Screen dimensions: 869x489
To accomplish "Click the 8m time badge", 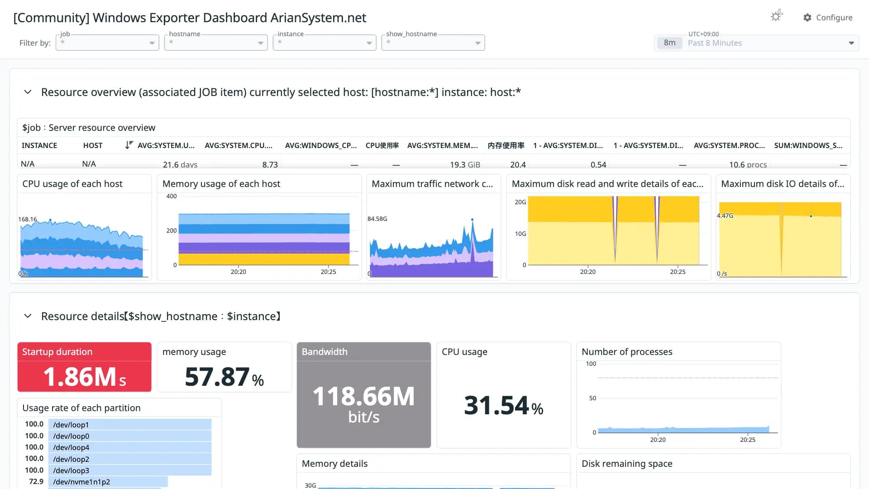I will pos(670,43).
